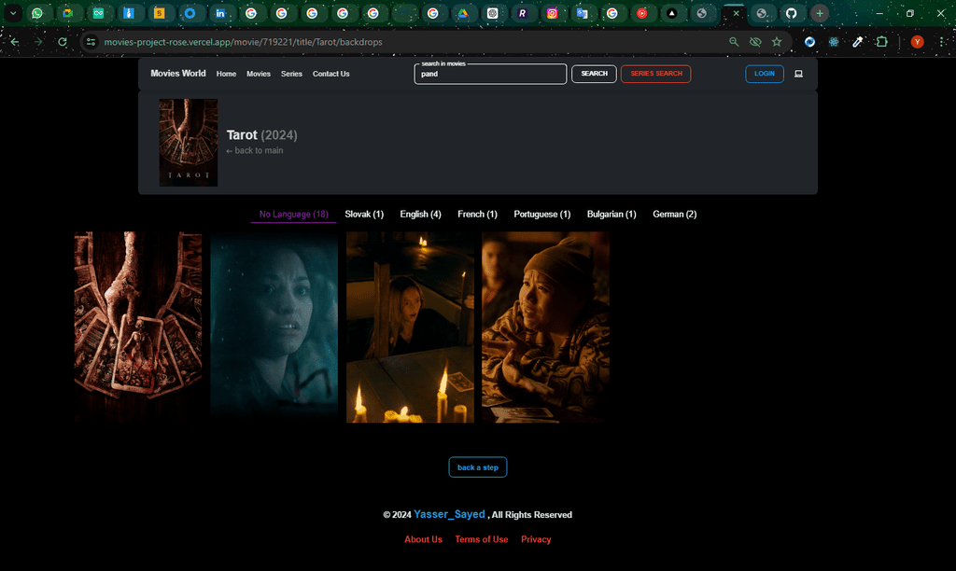This screenshot has width=956, height=571.
Task: Click the blue circular extension icon in the toolbar
Action: (809, 42)
